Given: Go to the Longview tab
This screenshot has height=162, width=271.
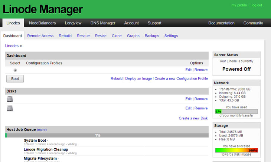Looking at the screenshot, I should [73, 23].
